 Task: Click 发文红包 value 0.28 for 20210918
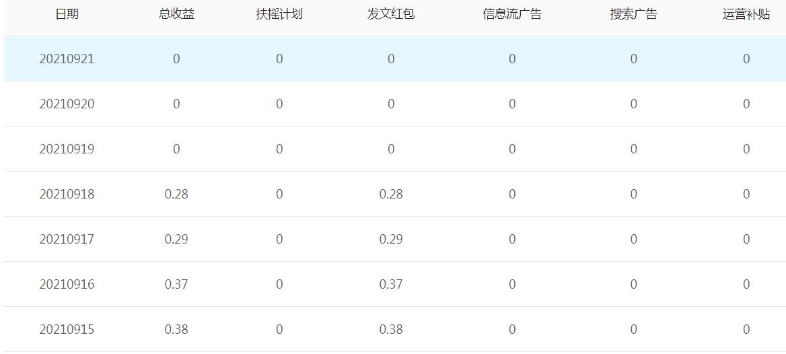pos(391,194)
